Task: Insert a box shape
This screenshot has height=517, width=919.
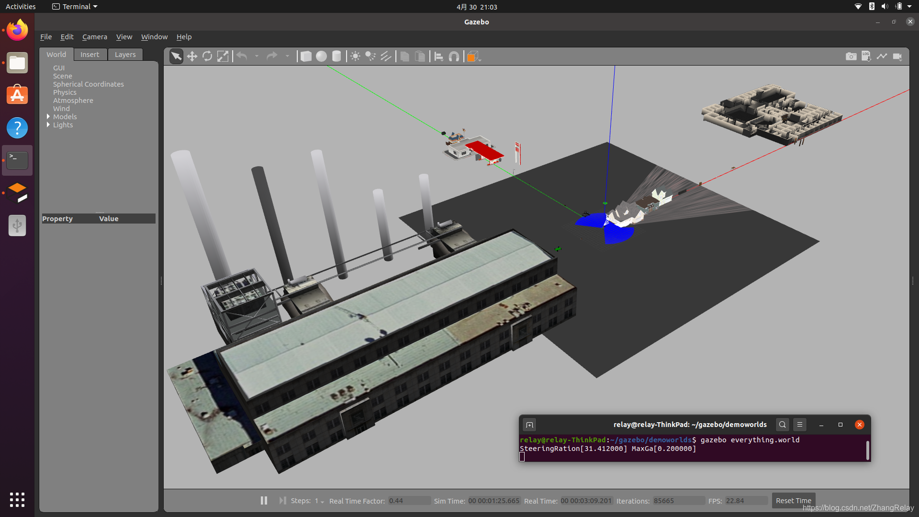Action: [306, 56]
